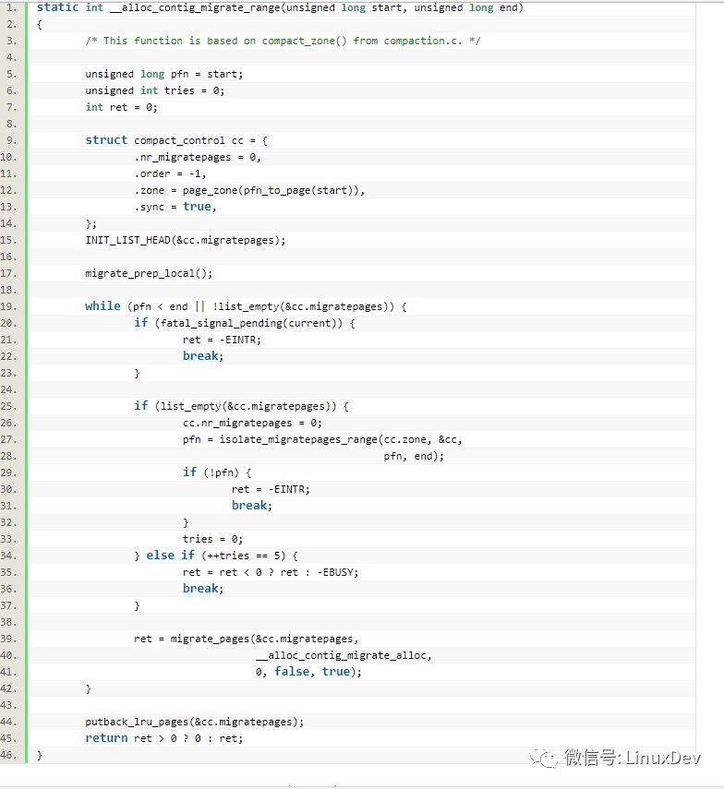Click the comment mentioning compact_zone()

pos(283,41)
